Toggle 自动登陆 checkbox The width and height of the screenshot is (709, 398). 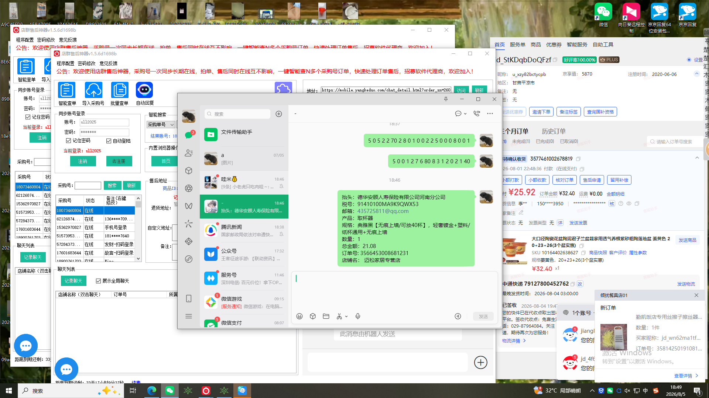click(x=109, y=141)
